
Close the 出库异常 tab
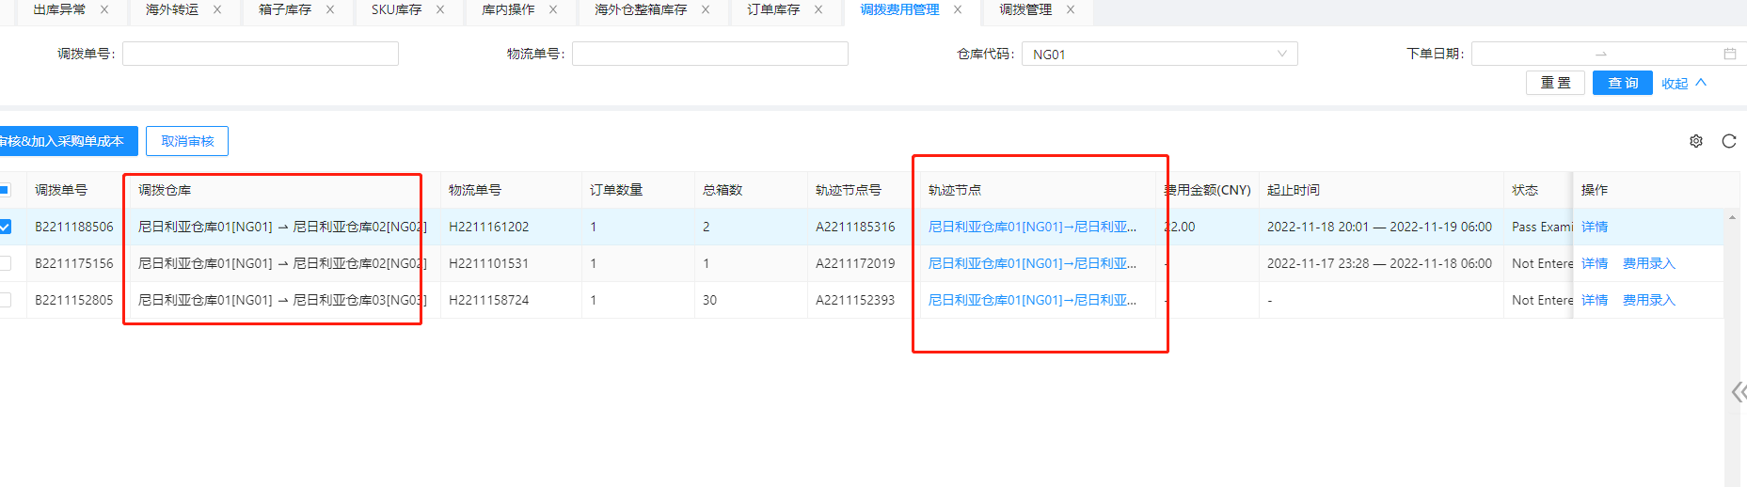pos(104,9)
